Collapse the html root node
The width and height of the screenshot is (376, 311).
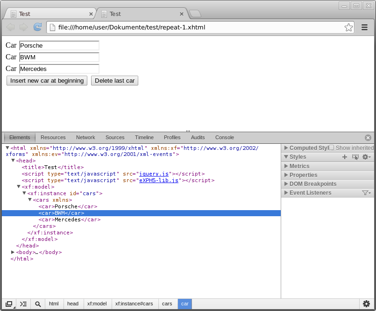[x=7, y=148]
